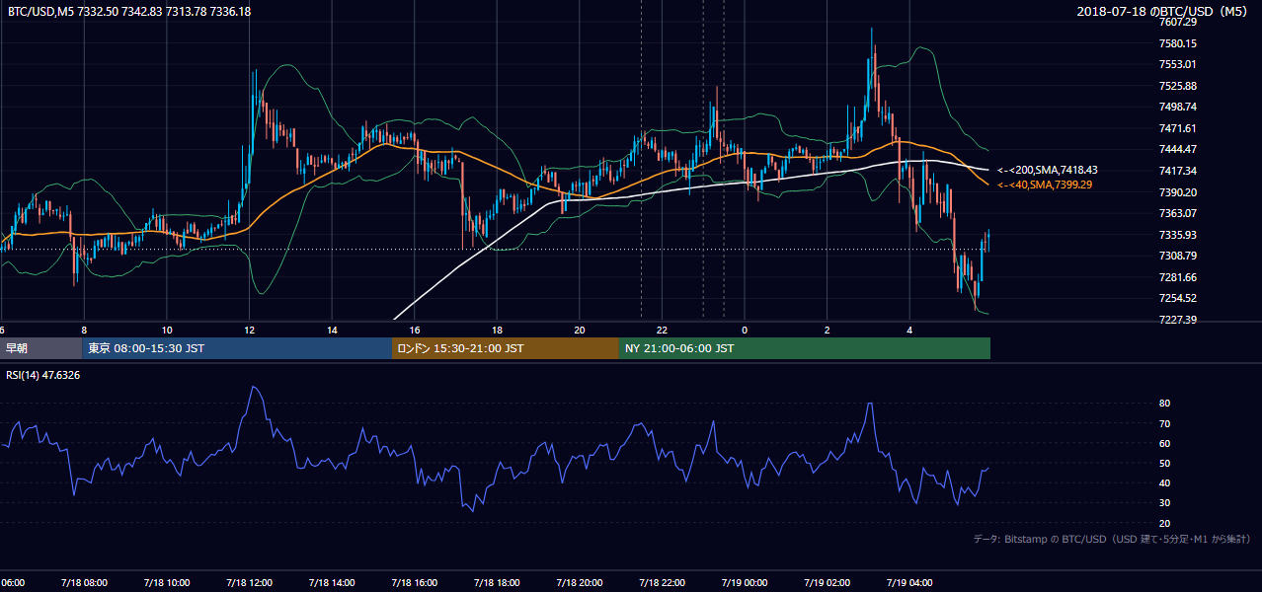Viewport: 1262px width, 592px height.
Task: Select the 早朝 session bar
Action: [41, 348]
